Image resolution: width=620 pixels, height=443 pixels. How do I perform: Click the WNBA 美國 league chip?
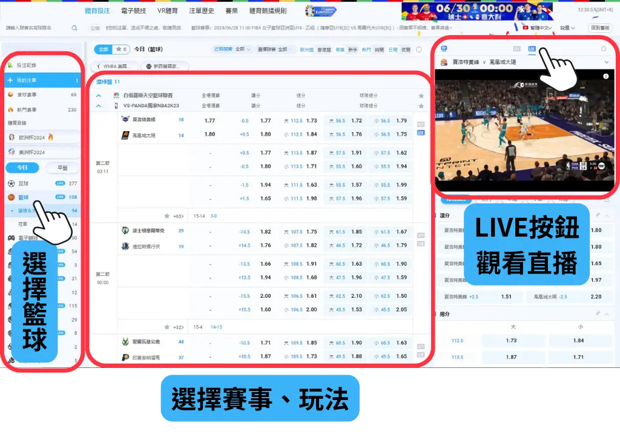(114, 67)
